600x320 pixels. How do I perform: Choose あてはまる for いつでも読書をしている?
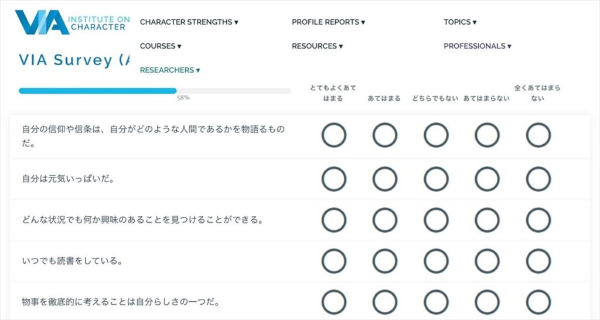click(385, 261)
